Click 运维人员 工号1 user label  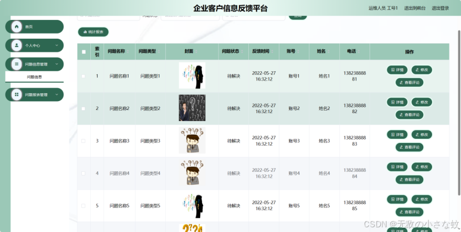tap(383, 8)
